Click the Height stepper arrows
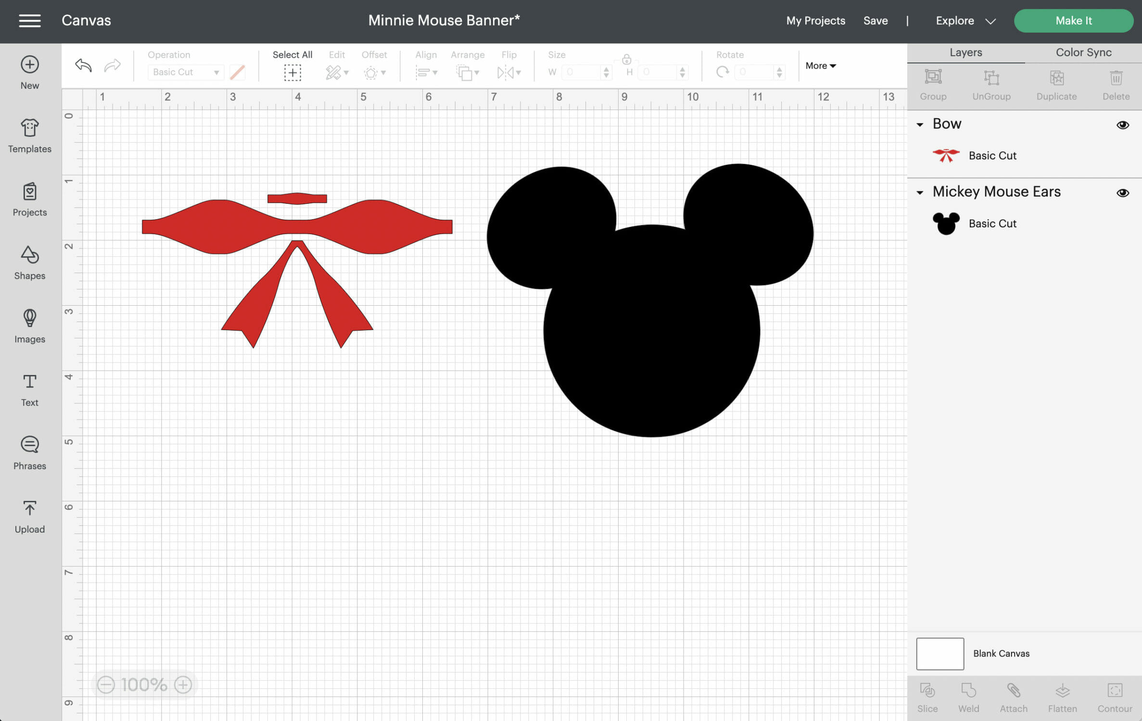This screenshot has height=721, width=1142. pos(682,72)
